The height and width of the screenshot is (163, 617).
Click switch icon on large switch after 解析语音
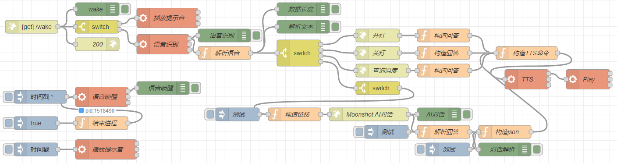pos(284,53)
